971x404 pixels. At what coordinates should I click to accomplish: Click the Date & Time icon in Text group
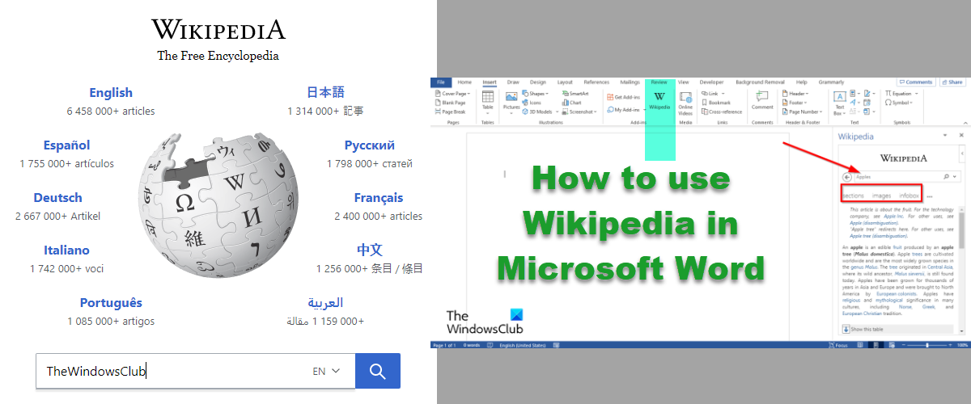coord(867,103)
